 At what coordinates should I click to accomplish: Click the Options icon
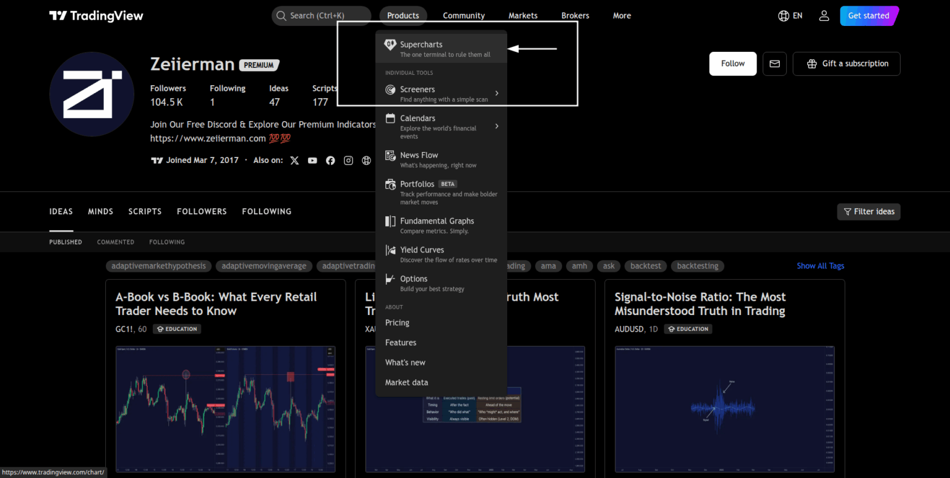point(390,279)
